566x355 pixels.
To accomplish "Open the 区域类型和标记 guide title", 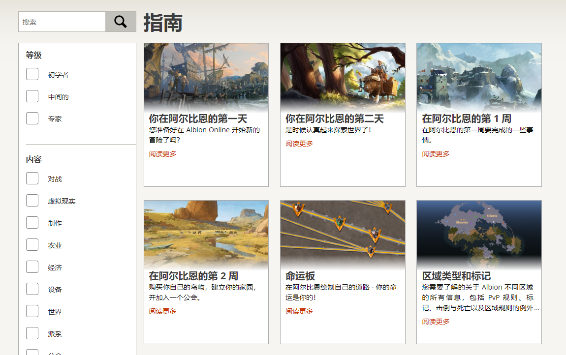I will point(456,276).
